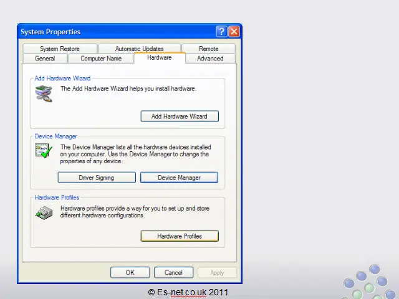Screen dimensions: 399x299
Task: Click the Device Manager description text
Action: [136, 154]
